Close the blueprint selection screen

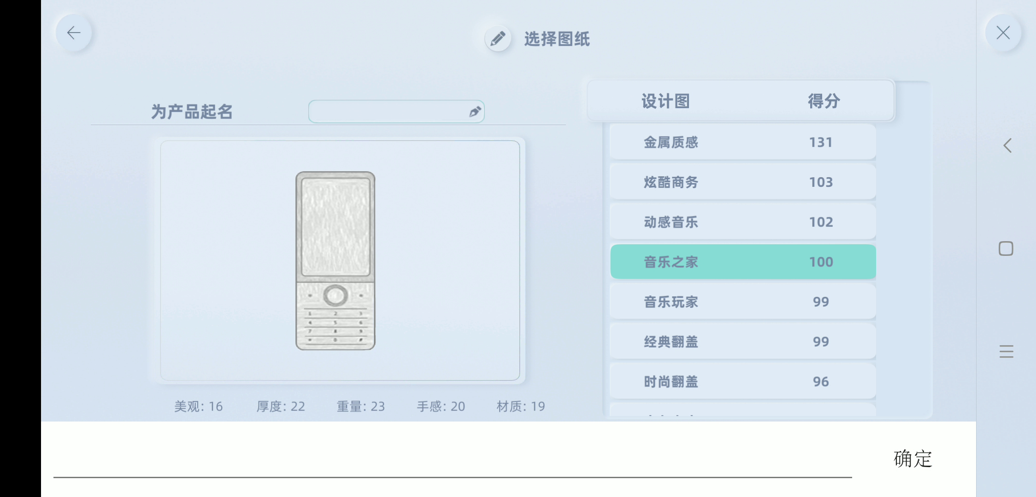click(1003, 33)
